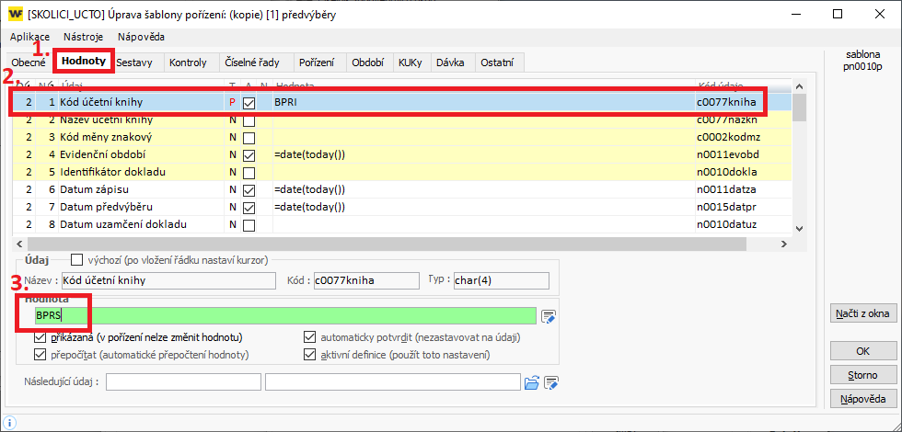Click the BPRI value cell
The image size is (902, 432).
484,103
